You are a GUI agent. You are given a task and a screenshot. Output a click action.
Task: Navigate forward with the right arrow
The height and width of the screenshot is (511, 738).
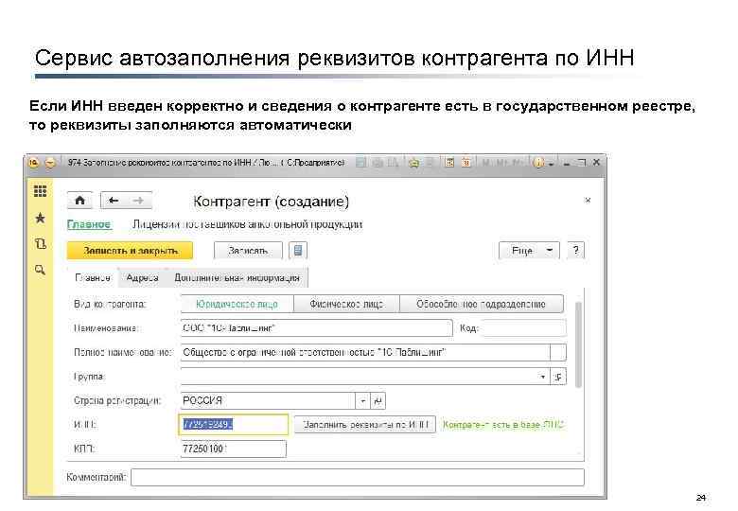point(138,201)
